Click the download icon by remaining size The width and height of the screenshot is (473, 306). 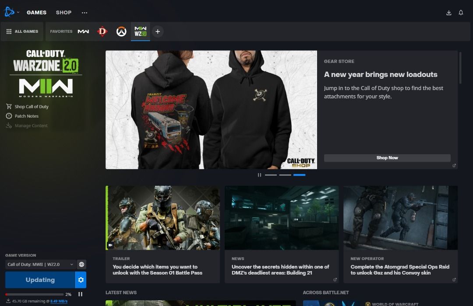[8, 301]
